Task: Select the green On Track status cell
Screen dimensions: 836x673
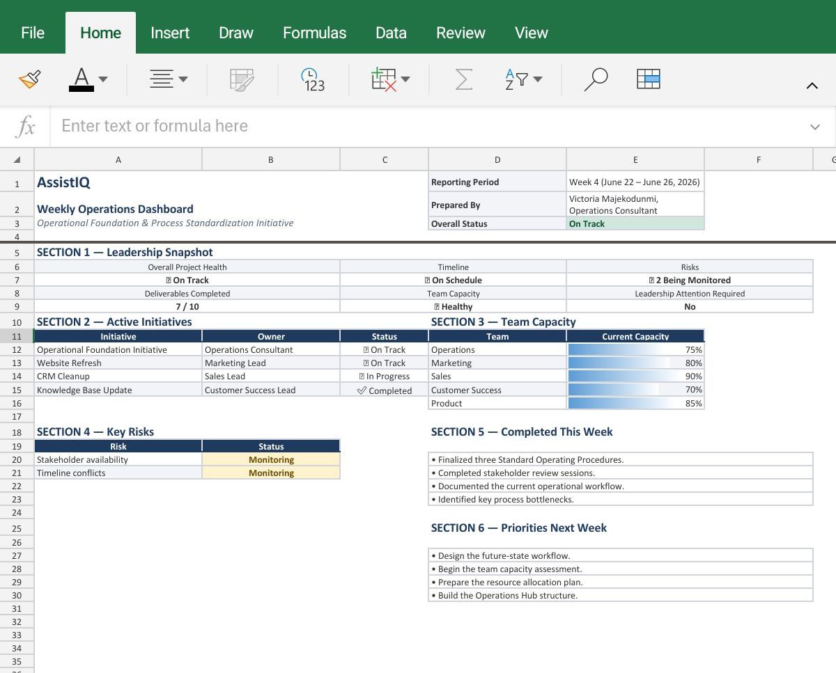Action: pos(635,223)
